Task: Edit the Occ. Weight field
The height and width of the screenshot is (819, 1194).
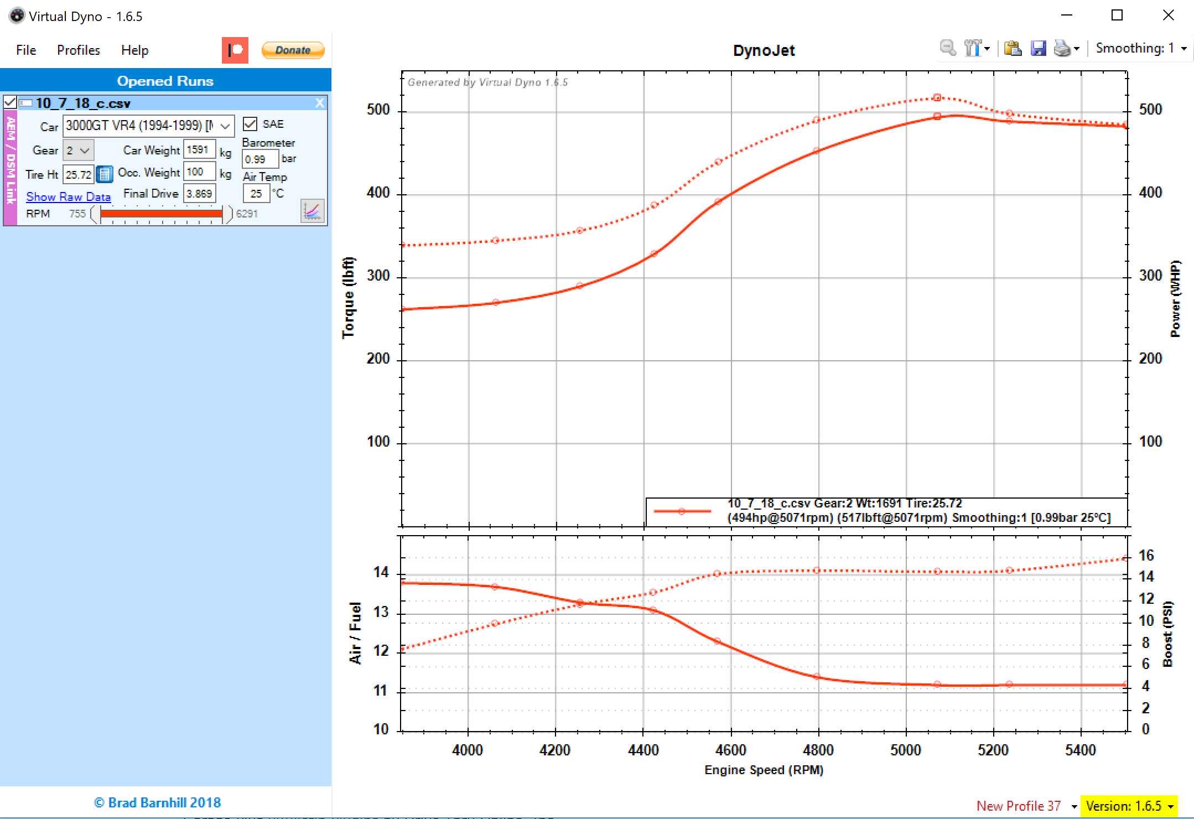Action: (x=199, y=172)
